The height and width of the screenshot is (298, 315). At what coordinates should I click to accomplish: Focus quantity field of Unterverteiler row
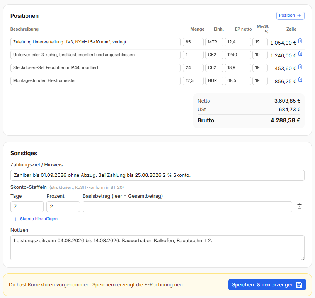pos(193,55)
